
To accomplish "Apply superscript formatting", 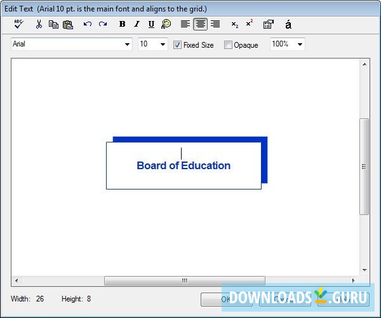I will [x=250, y=23].
